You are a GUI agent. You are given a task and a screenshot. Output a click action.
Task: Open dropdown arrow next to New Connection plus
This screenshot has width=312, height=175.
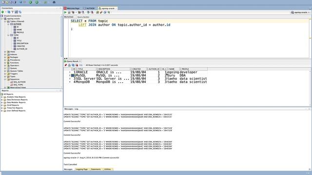pos(5,12)
